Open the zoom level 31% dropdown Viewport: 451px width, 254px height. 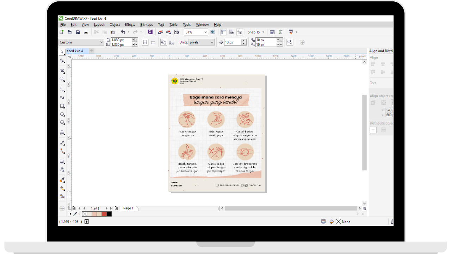(x=205, y=32)
